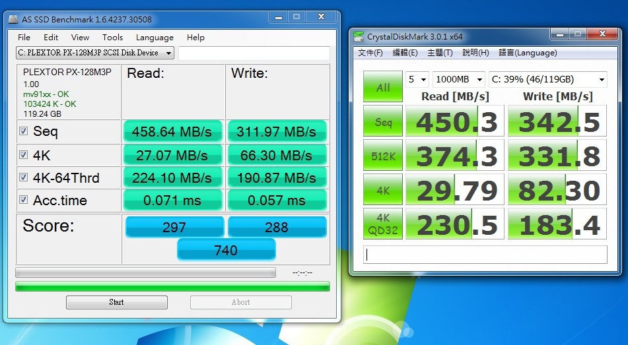628x345 pixels.
Task: Toggle the Acc.time test checkbox
Action: (24, 200)
